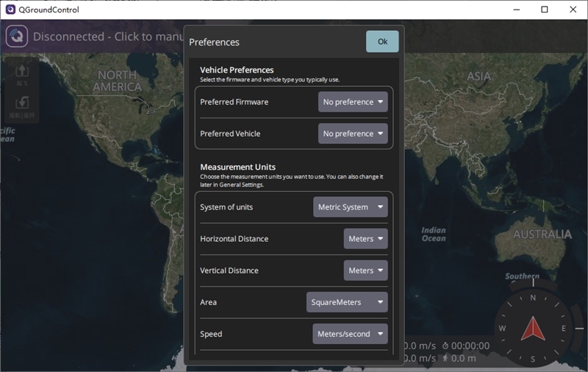The width and height of the screenshot is (588, 372).
Task: Click the System of units label
Action: point(226,207)
